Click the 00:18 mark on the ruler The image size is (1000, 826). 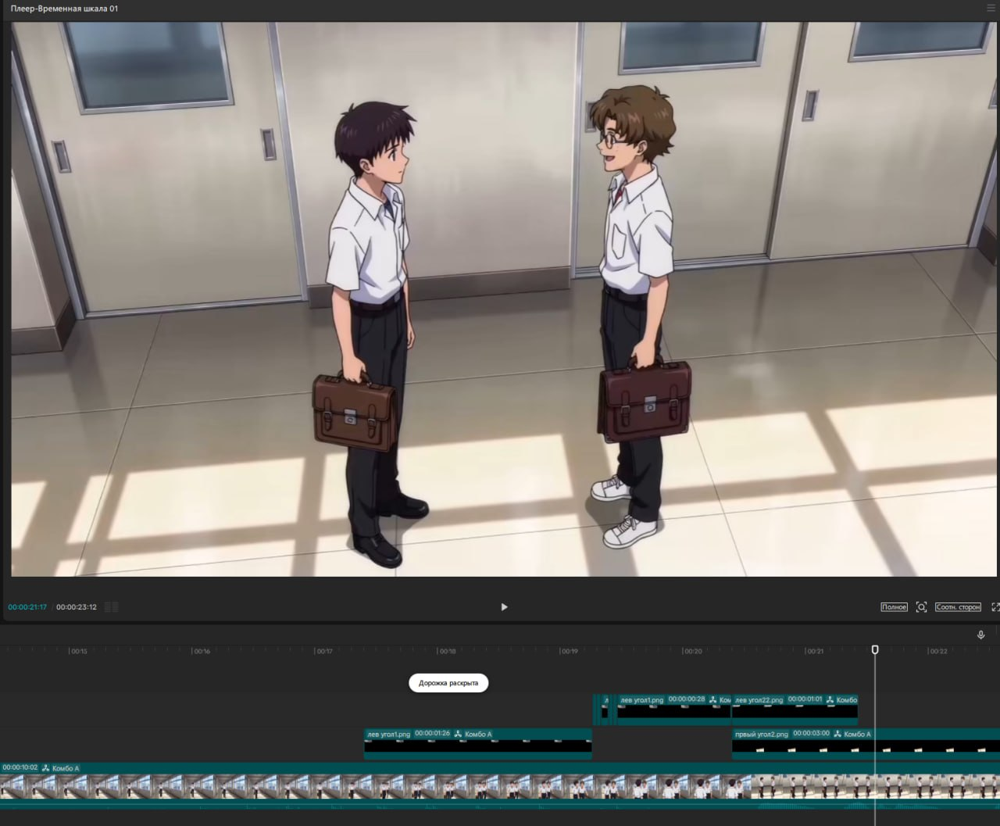[x=447, y=651]
